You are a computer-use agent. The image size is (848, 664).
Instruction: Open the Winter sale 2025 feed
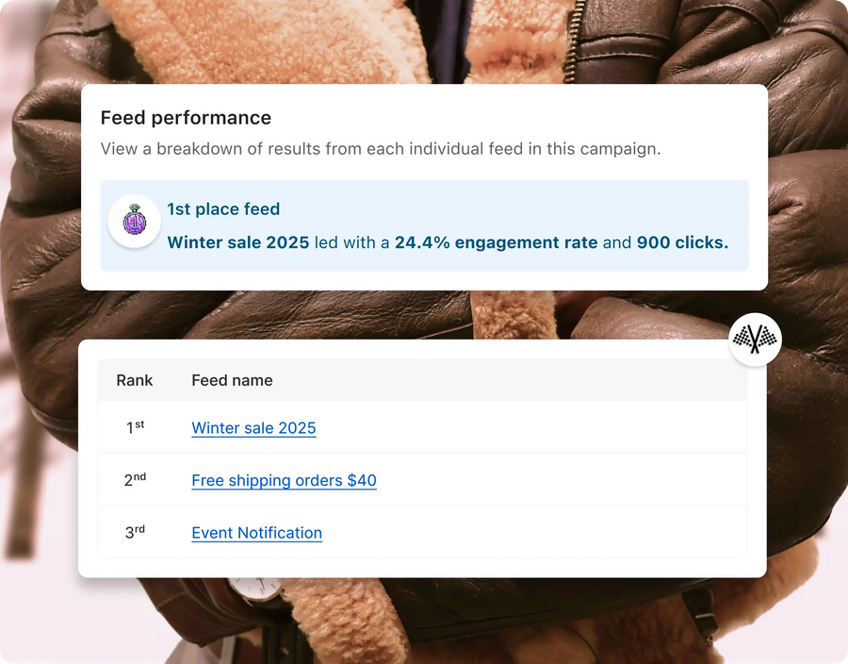253,428
